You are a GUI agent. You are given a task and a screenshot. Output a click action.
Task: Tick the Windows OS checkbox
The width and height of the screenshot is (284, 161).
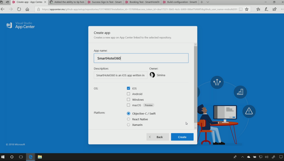pos(128,99)
